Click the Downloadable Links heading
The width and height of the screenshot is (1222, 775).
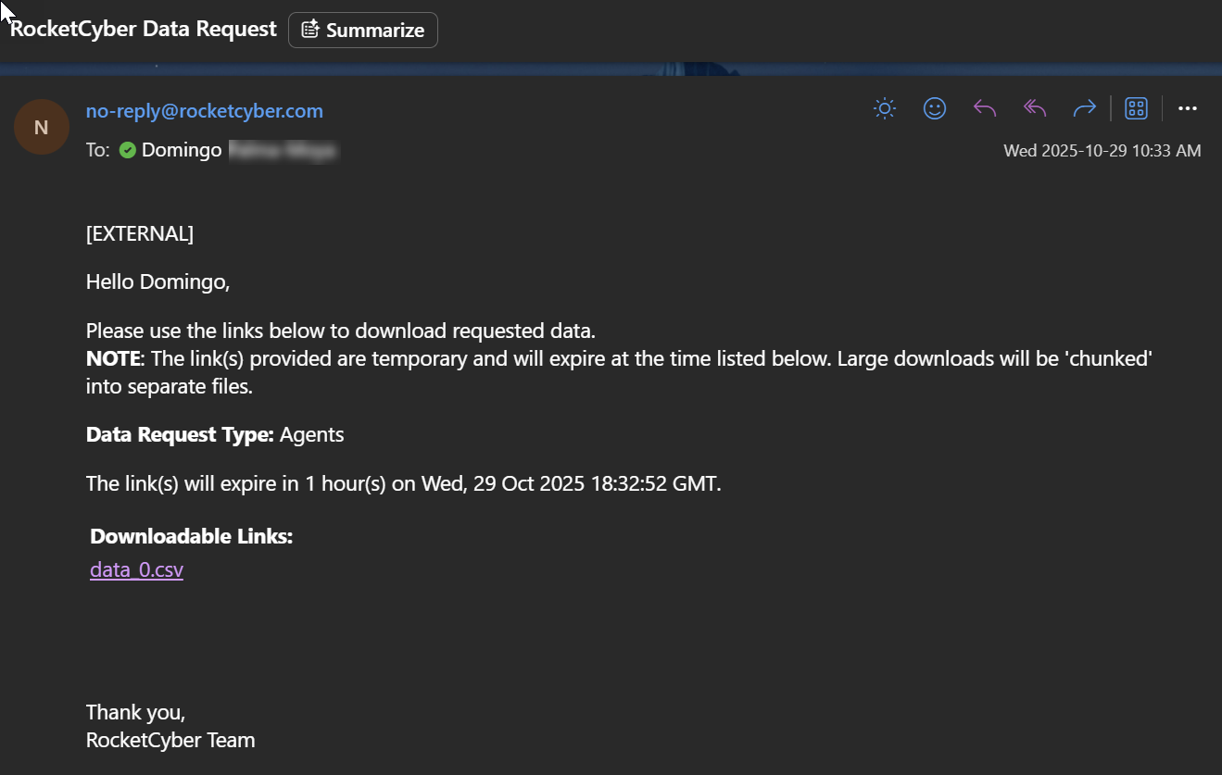(x=192, y=536)
